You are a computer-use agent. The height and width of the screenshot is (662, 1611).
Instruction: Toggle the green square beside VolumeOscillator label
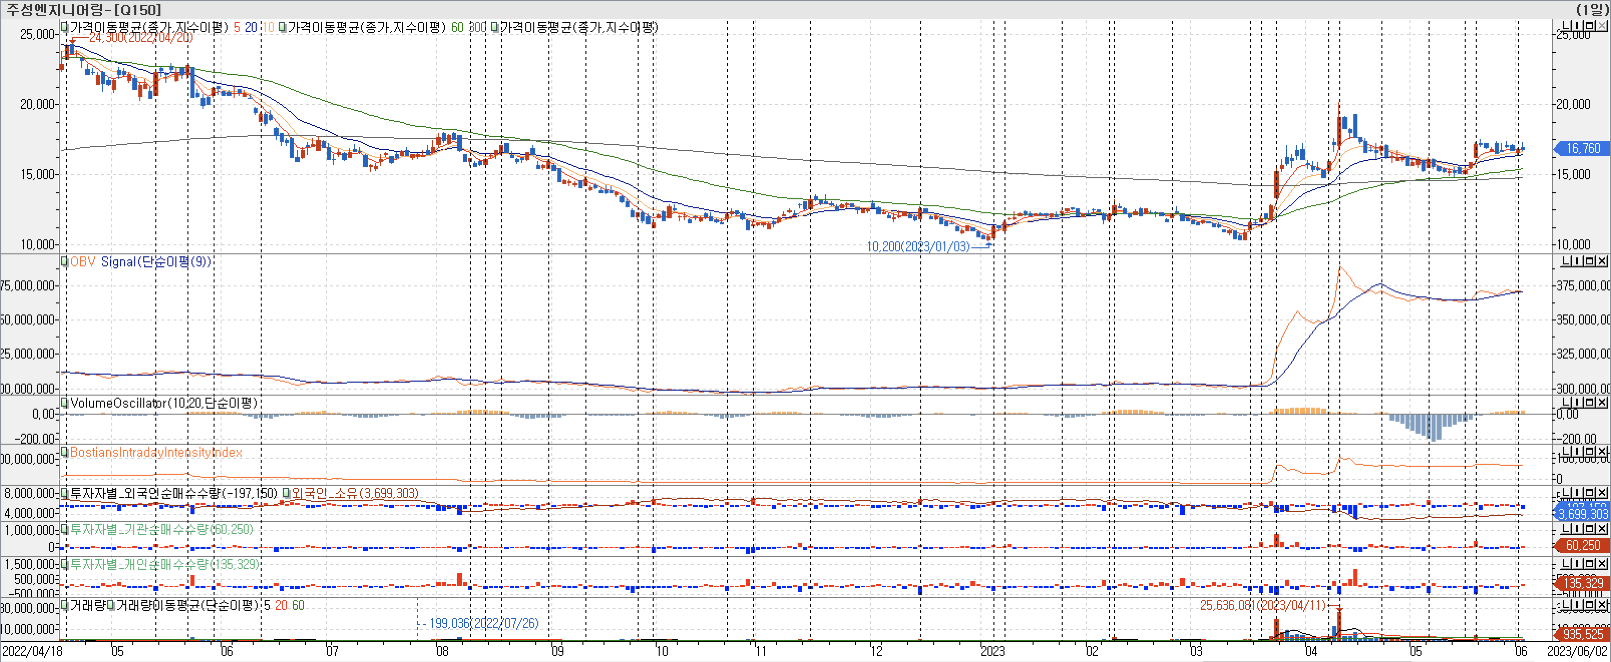[x=65, y=403]
